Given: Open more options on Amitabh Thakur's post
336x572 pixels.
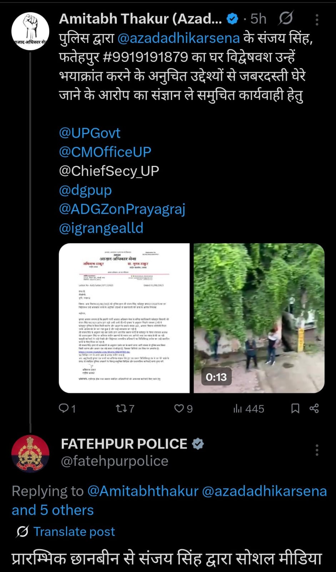Looking at the screenshot, I should tap(317, 20).
